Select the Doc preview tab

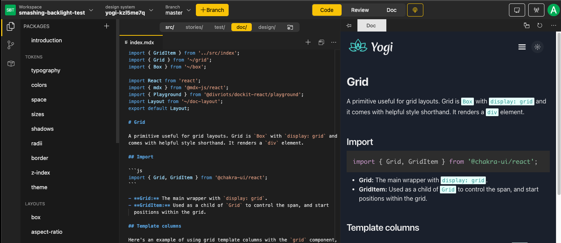(371, 26)
